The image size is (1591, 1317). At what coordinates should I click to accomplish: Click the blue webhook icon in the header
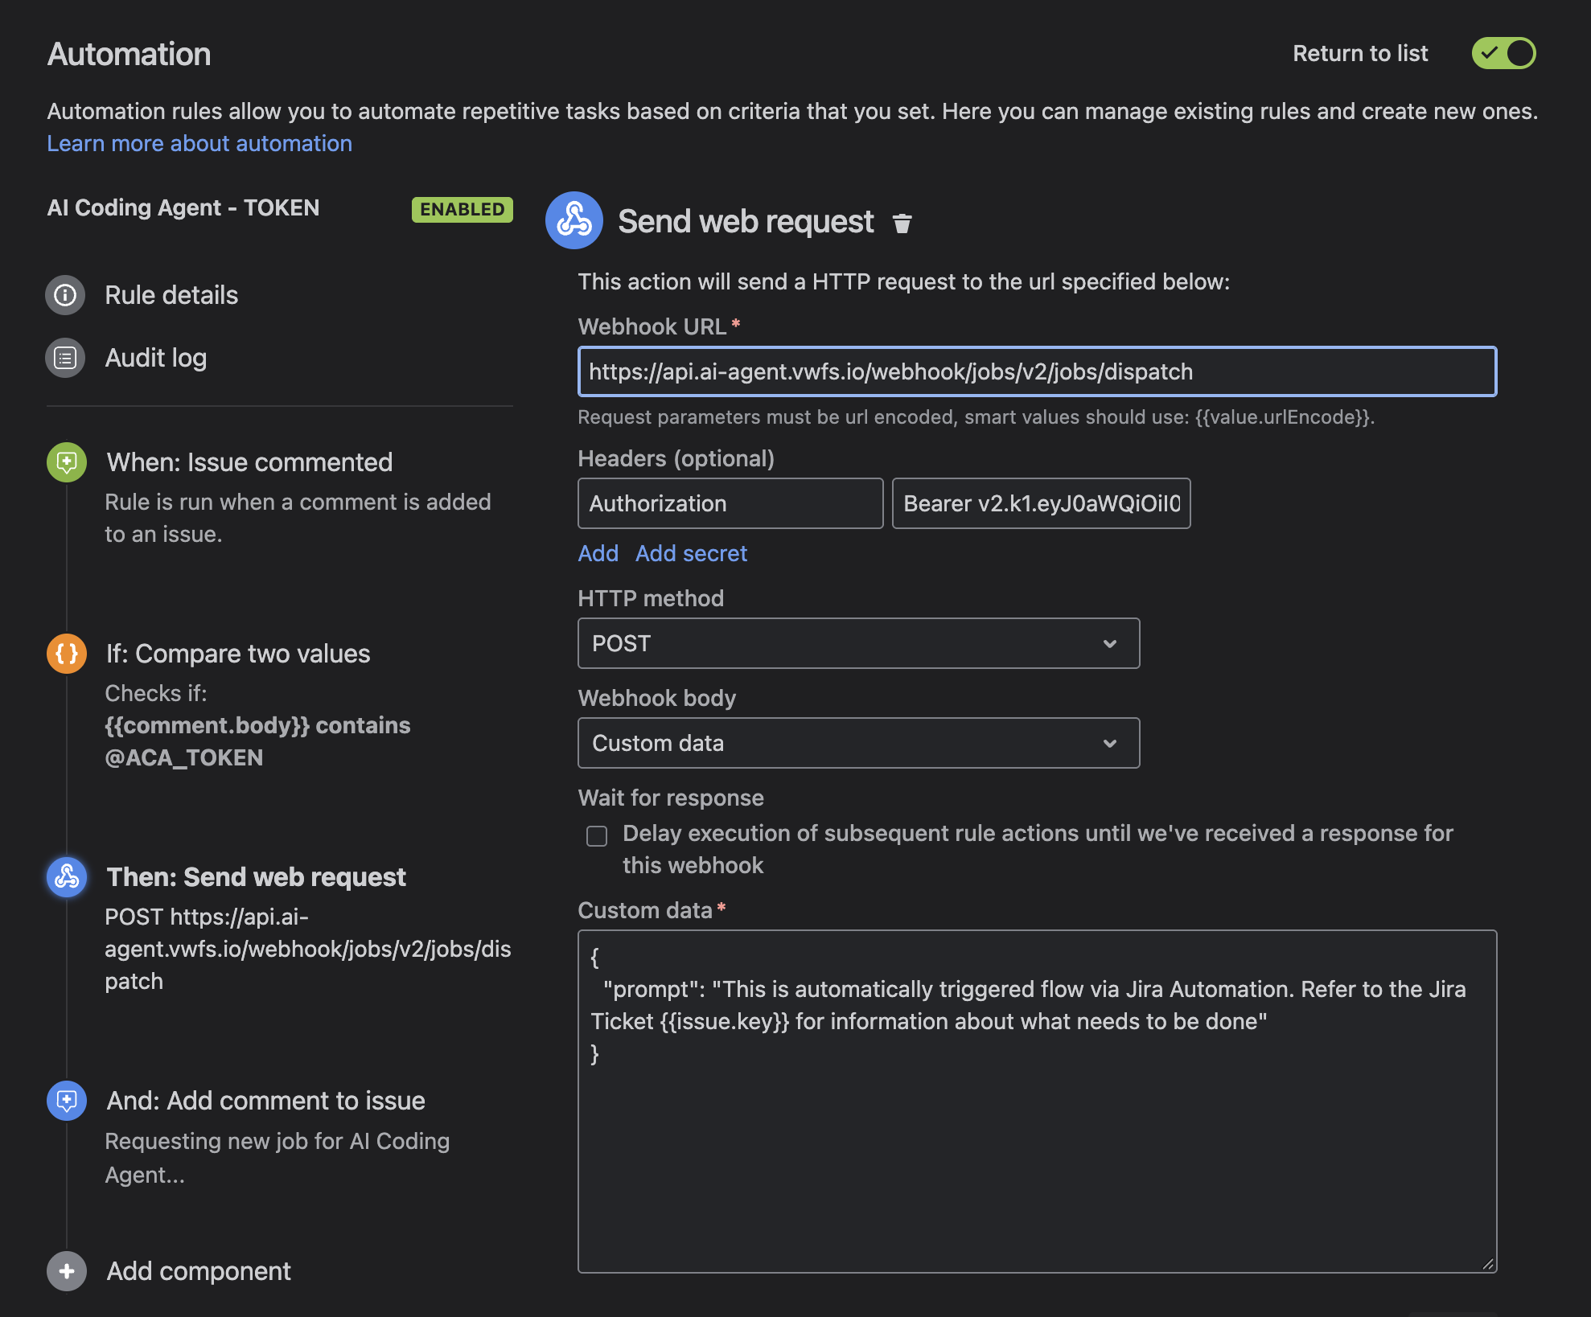click(x=573, y=220)
